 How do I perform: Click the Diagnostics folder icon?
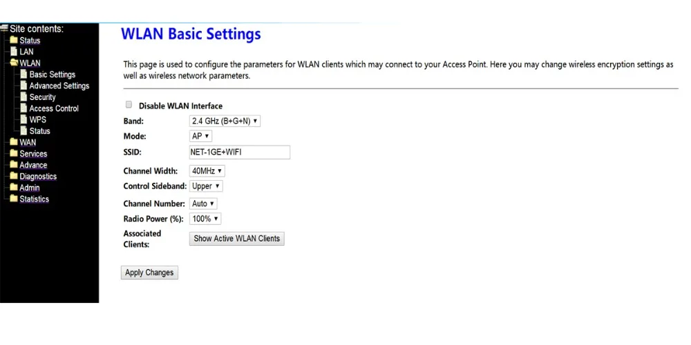click(14, 176)
